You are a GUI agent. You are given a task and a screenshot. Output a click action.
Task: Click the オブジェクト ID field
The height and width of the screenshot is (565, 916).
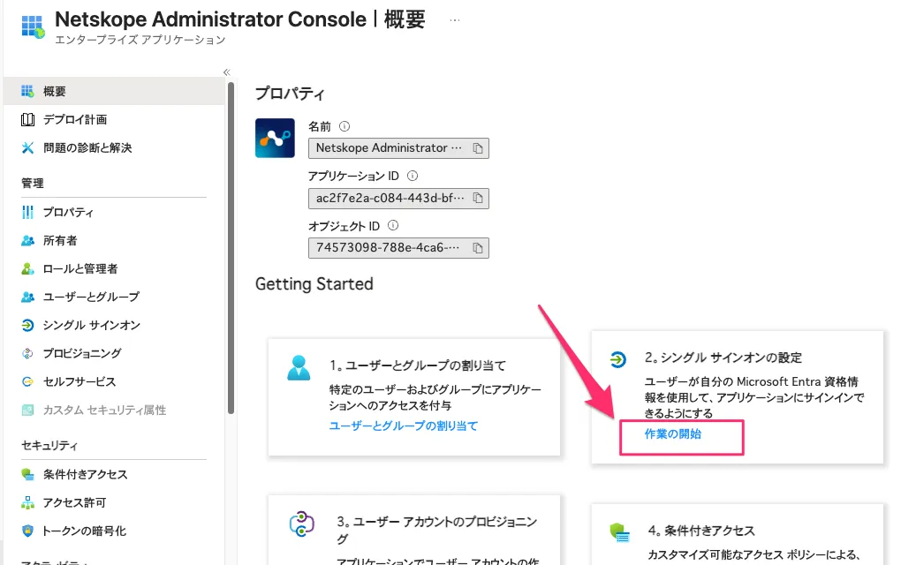tap(398, 248)
